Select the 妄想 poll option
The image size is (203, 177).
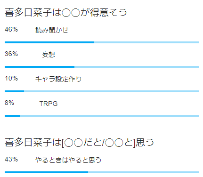coord(49,55)
